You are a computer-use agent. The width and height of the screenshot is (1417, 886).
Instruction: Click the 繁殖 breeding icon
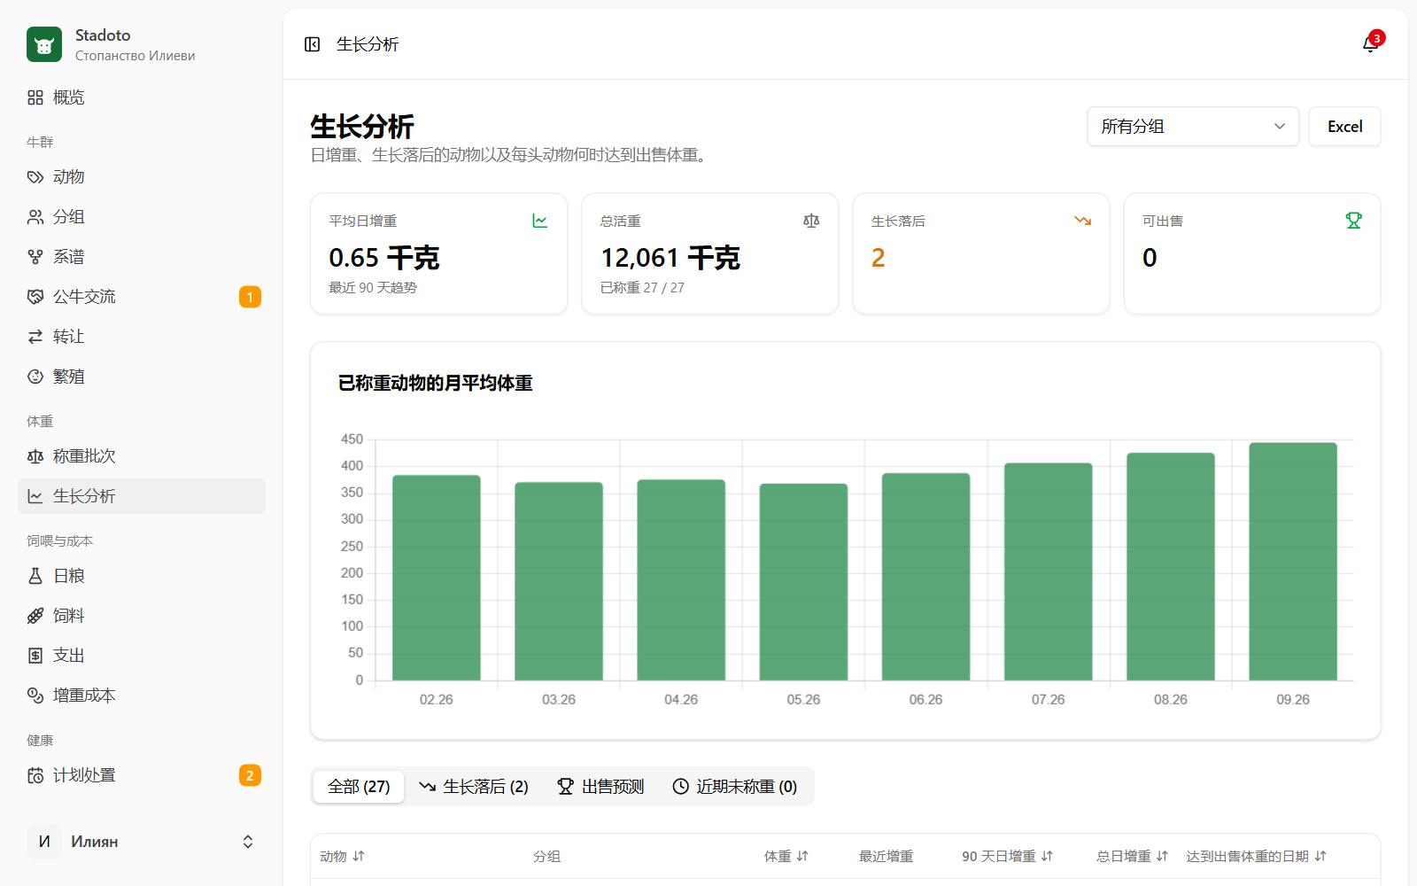[35, 377]
